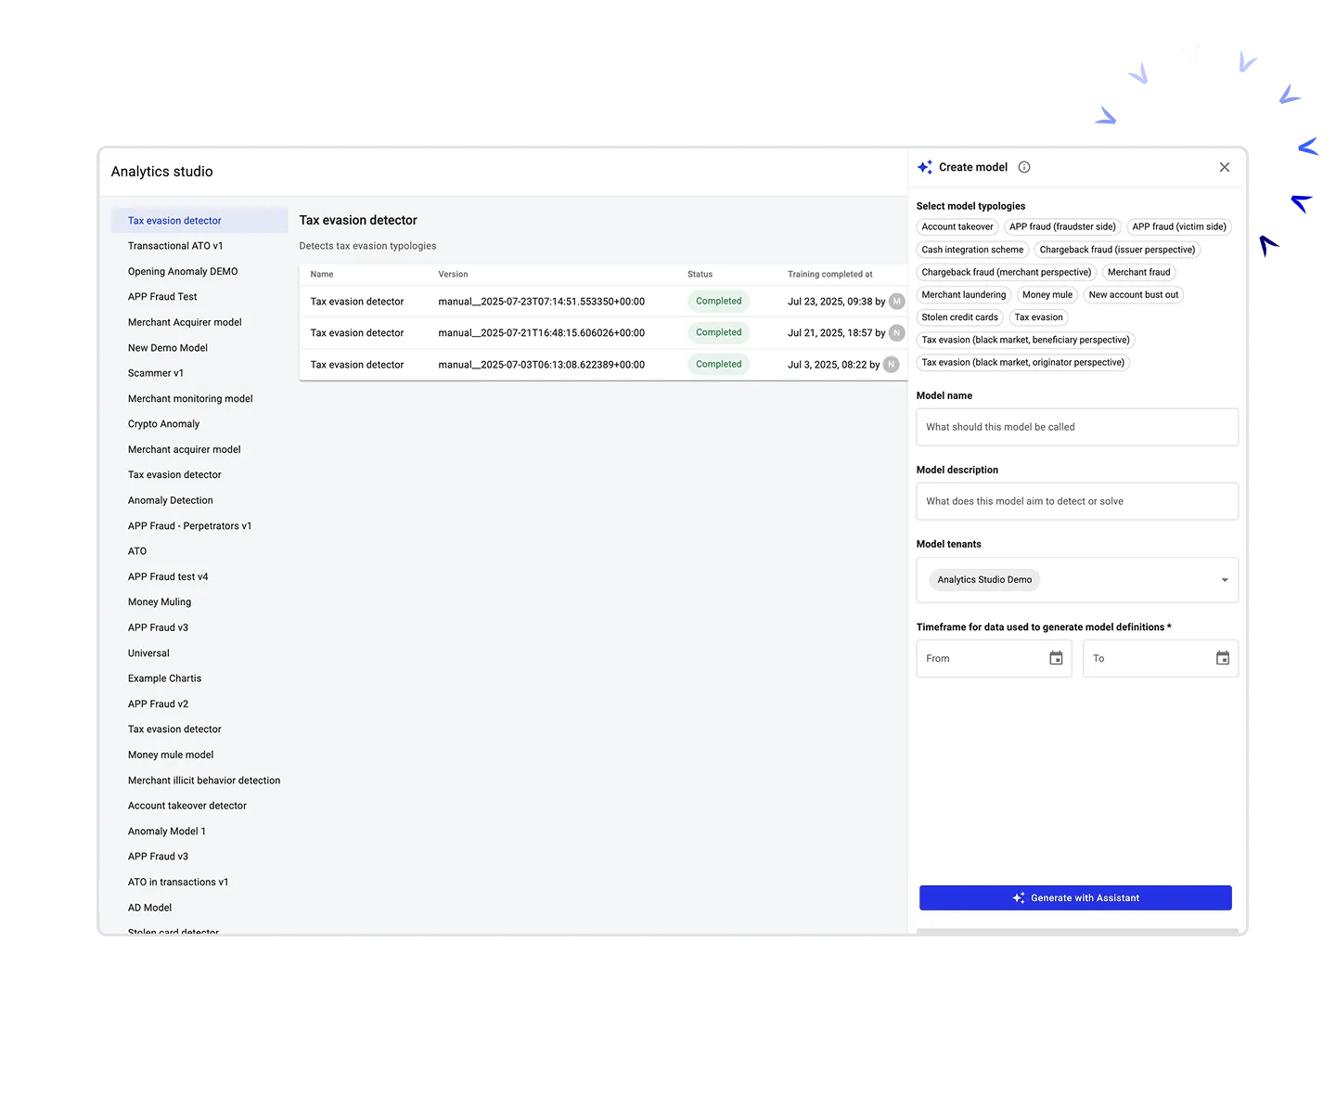Open Money Muling model from the sidebar
This screenshot has height=1097, width=1336.
click(159, 601)
